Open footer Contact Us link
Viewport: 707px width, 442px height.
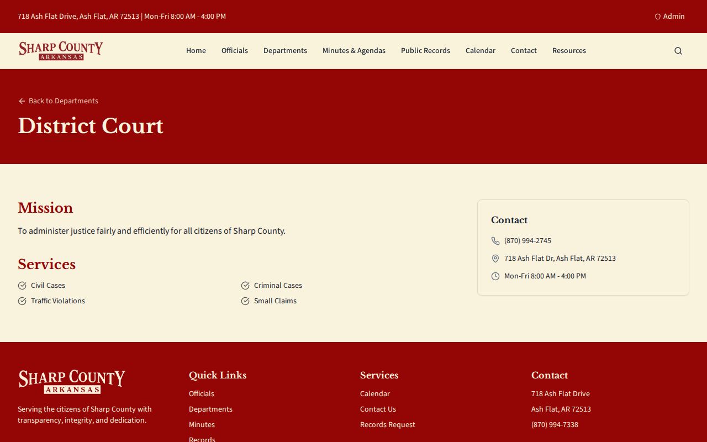[378, 409]
